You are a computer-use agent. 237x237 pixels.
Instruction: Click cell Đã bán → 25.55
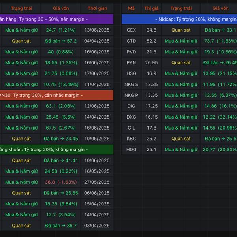point(61,193)
